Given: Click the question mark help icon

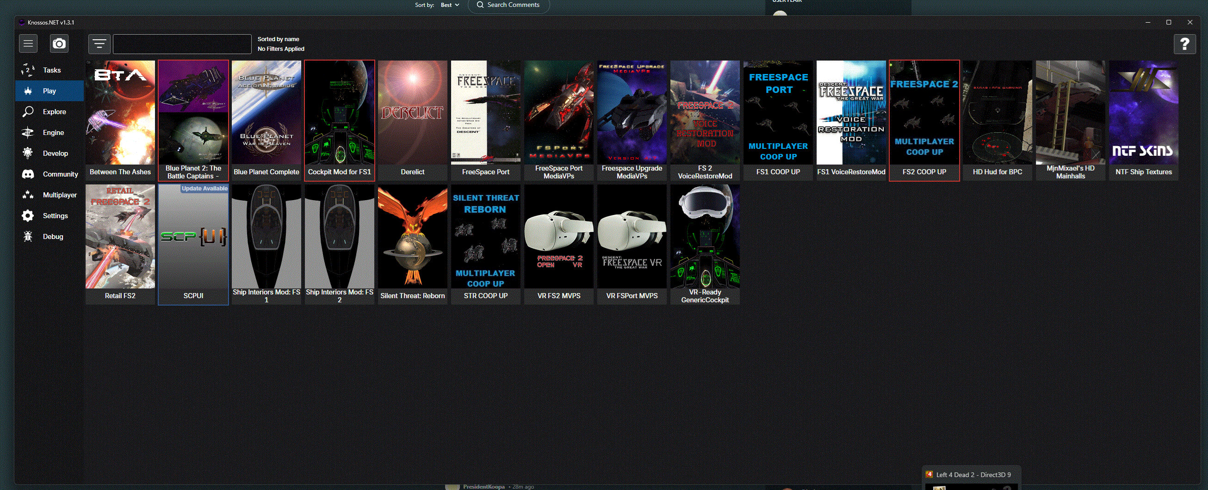Looking at the screenshot, I should click(1184, 44).
